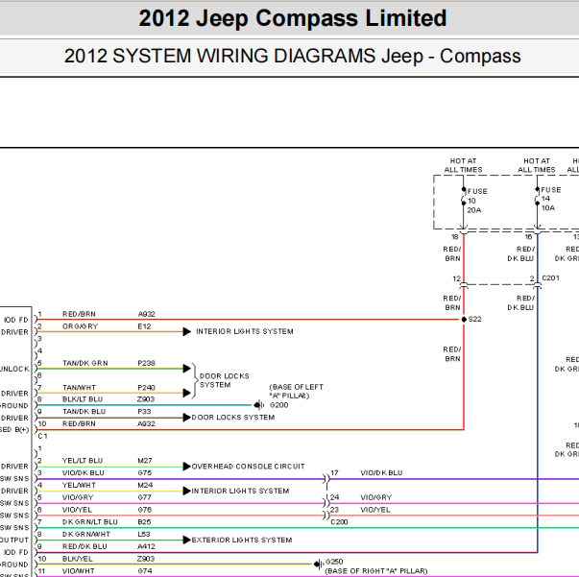This screenshot has width=579, height=577.
Task: Click the C1 connector label
Action: coord(43,436)
